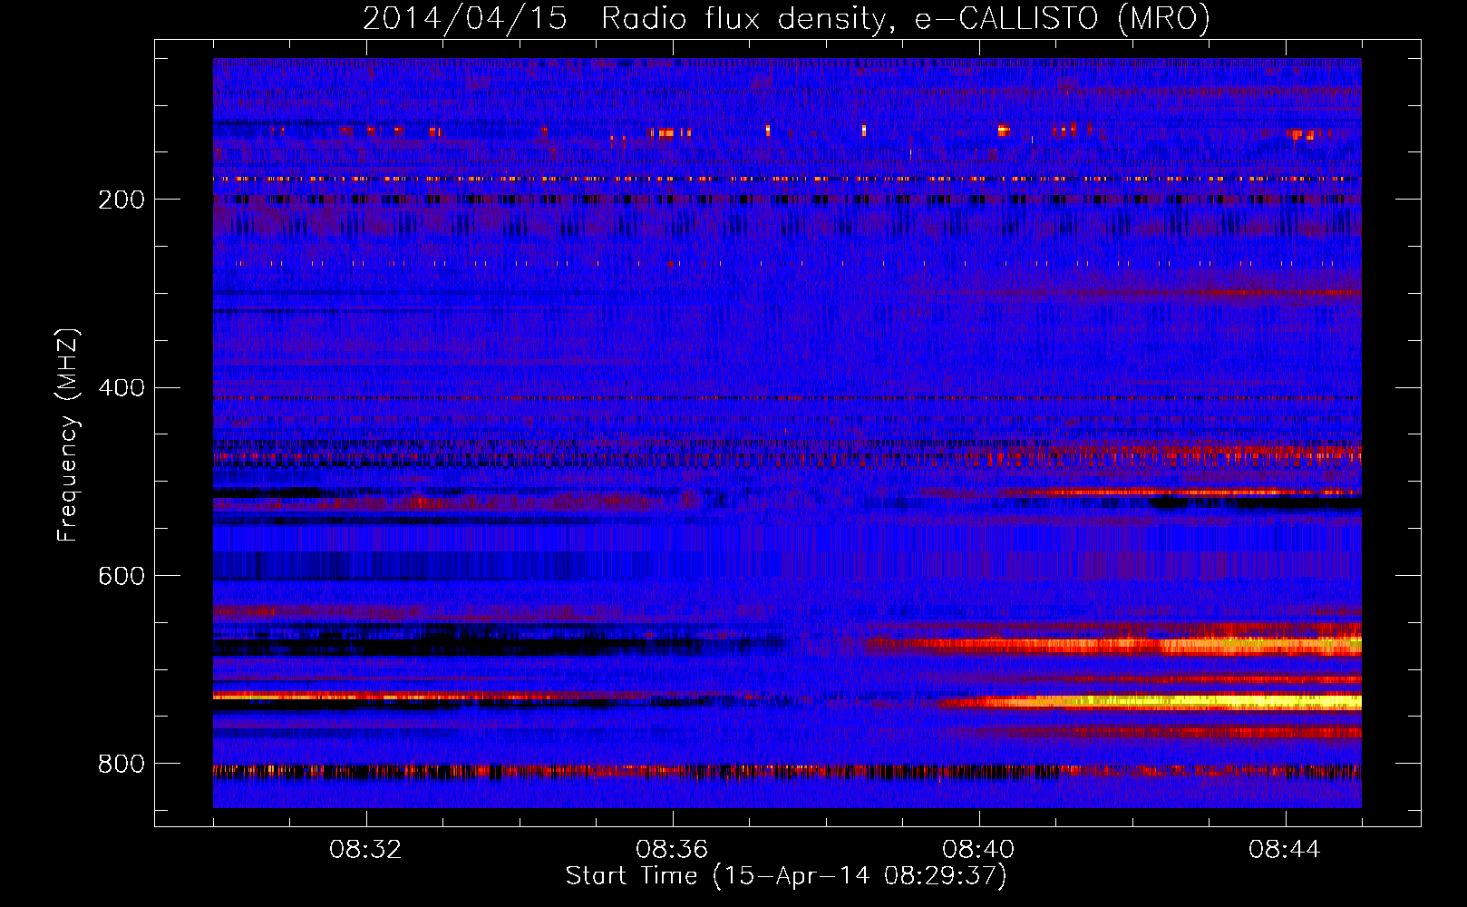This screenshot has width=1467, height=907.
Task: Click the 800 frequency tick label
Action: click(121, 764)
